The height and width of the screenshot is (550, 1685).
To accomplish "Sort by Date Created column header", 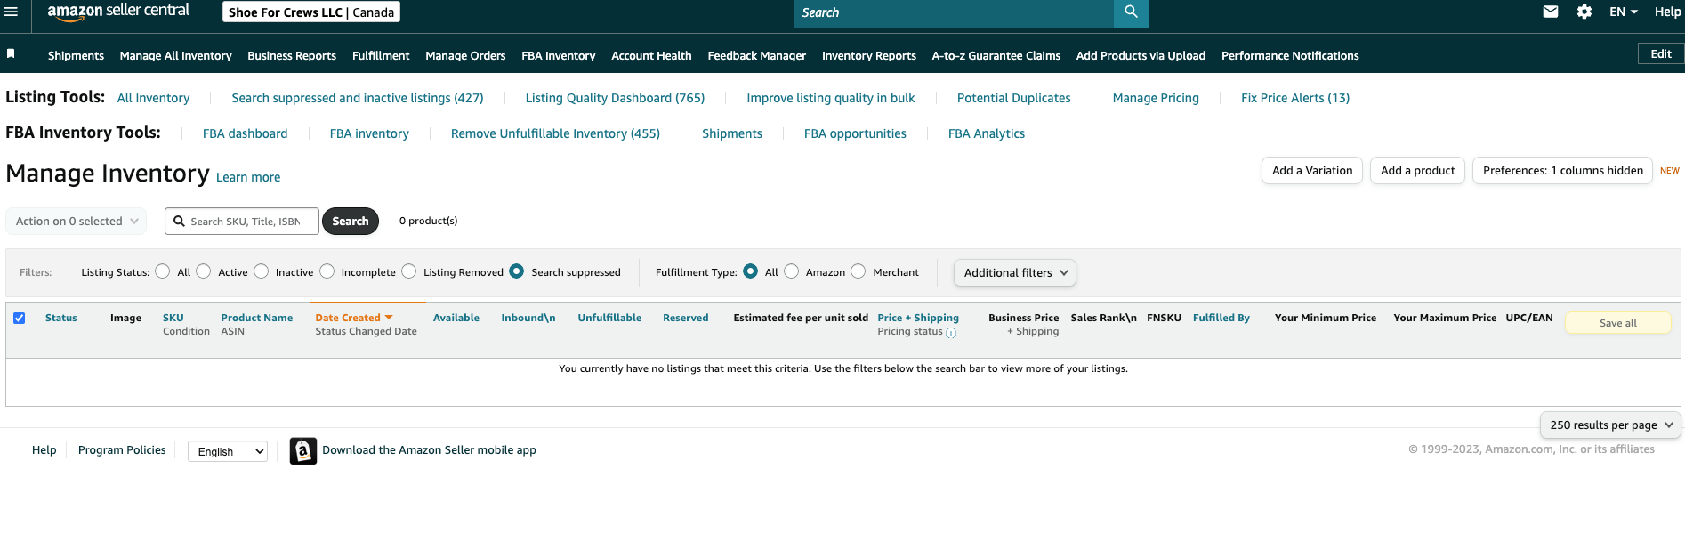I will tap(348, 318).
